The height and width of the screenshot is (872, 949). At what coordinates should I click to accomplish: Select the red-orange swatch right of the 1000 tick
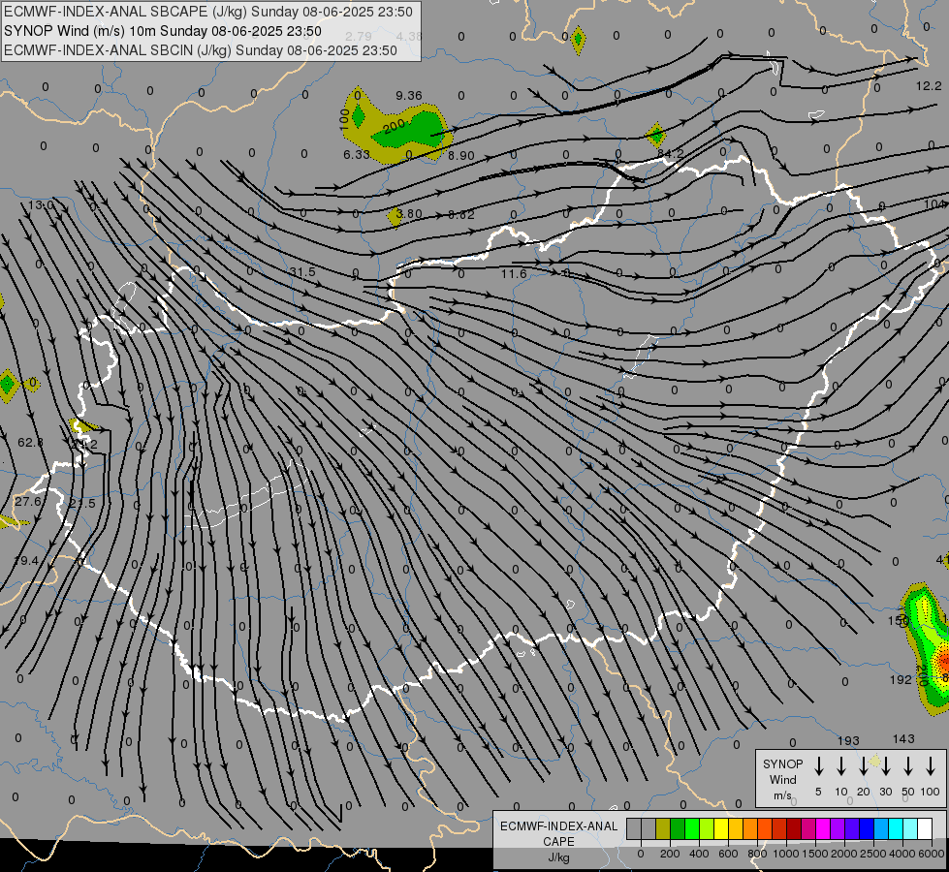pos(779,828)
